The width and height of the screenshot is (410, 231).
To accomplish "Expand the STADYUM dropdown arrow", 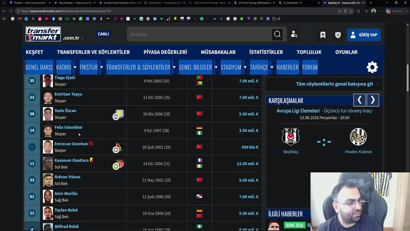I will (245, 67).
